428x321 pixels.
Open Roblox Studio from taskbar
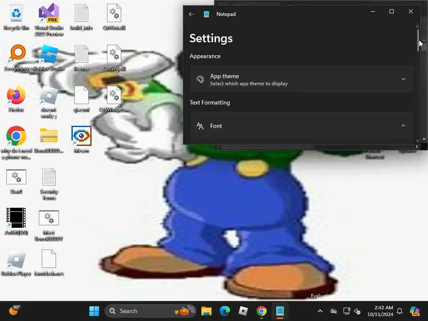(243, 311)
